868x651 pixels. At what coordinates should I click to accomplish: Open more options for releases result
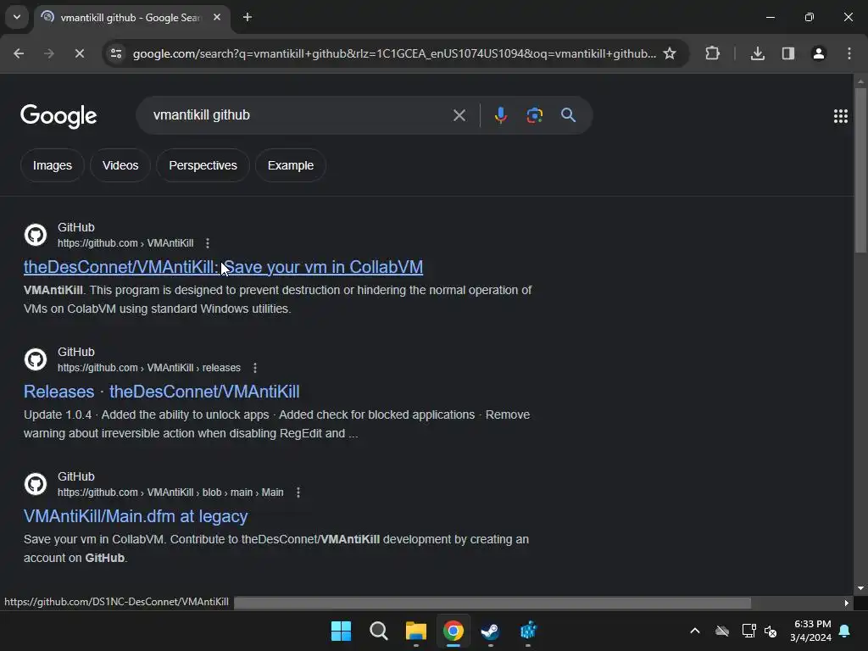(x=254, y=368)
